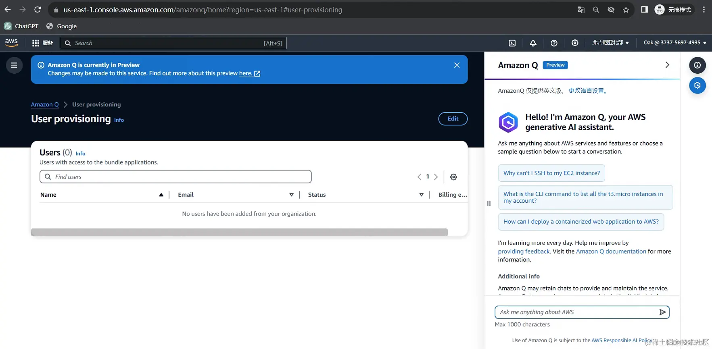
Task: Go to AWS console home via logo
Action: point(11,43)
